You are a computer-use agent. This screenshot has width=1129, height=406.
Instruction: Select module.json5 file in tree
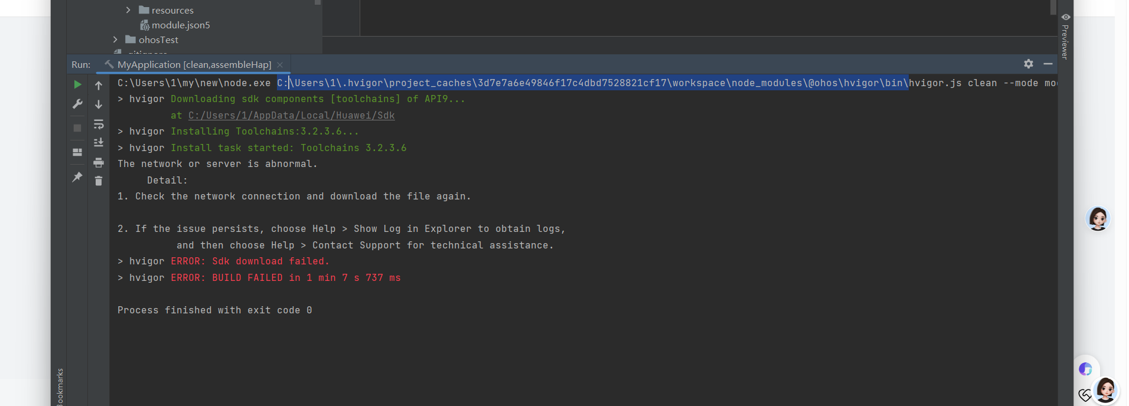click(x=175, y=25)
